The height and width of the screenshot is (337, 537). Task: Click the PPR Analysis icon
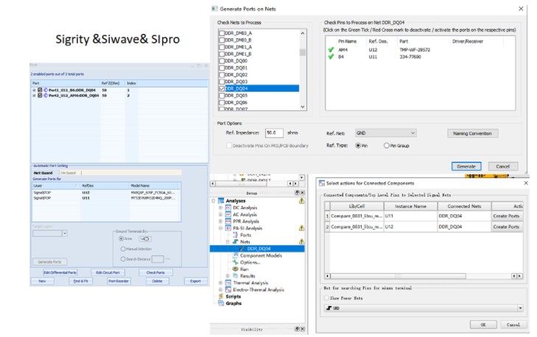click(x=228, y=221)
